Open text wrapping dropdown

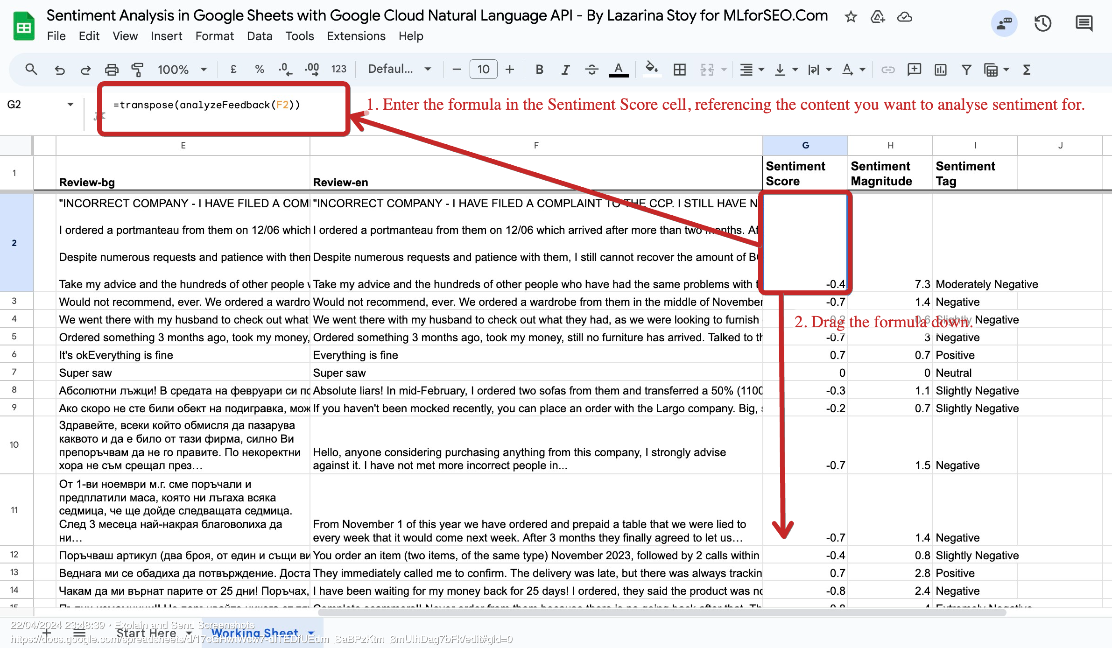tap(820, 70)
